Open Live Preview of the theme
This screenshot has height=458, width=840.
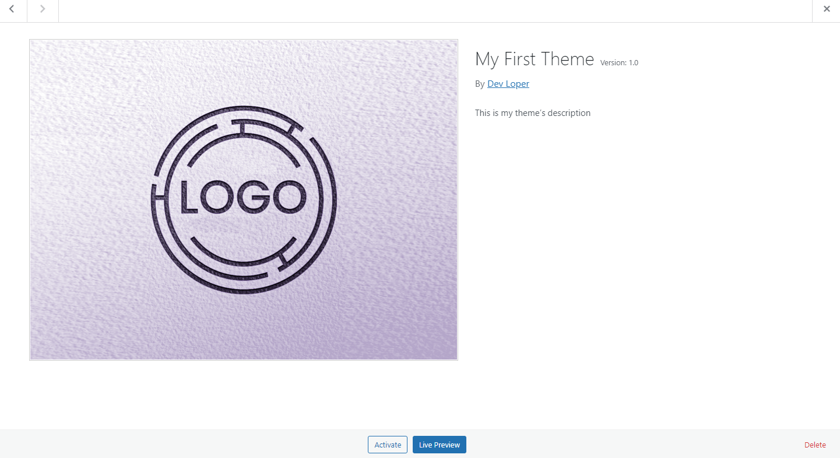coord(440,445)
